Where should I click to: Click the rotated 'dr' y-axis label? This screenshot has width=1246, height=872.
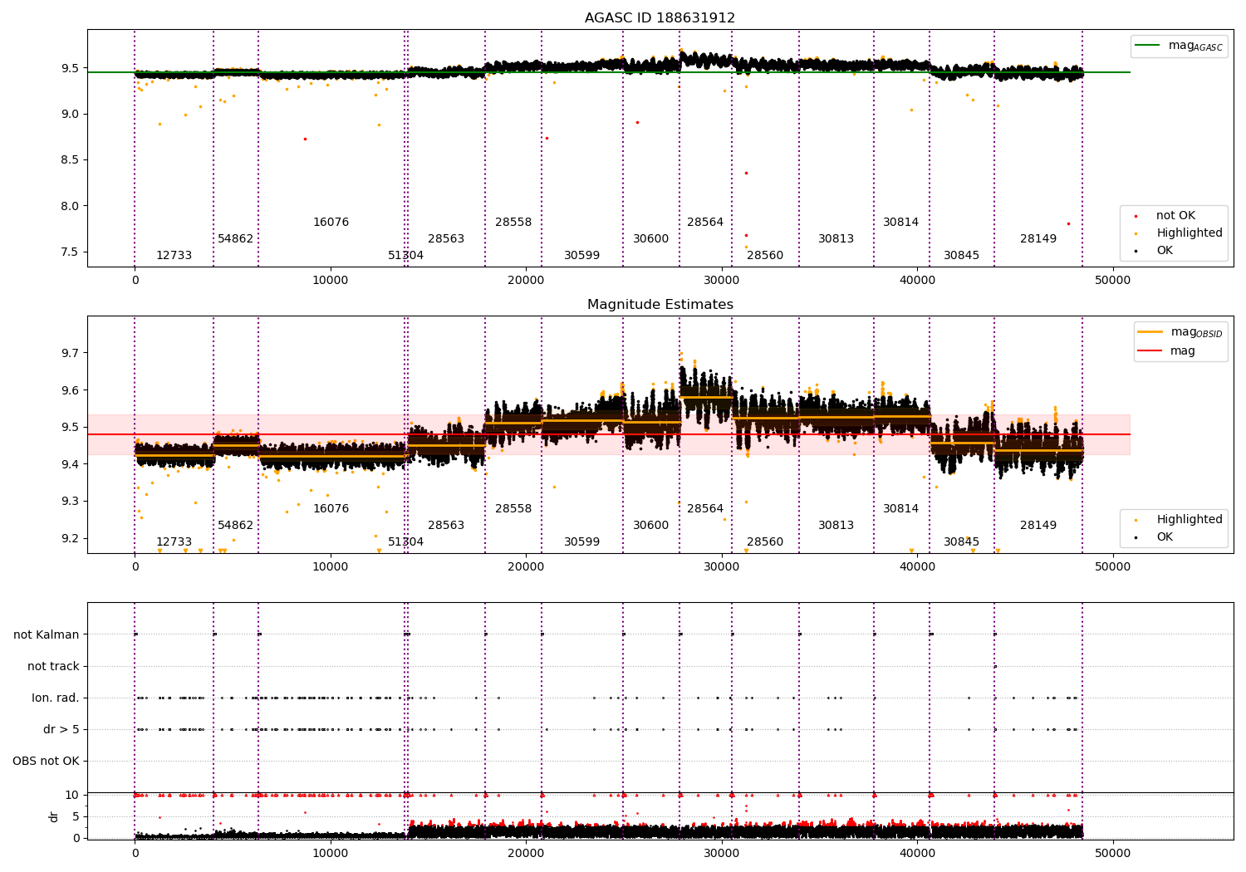[x=54, y=816]
